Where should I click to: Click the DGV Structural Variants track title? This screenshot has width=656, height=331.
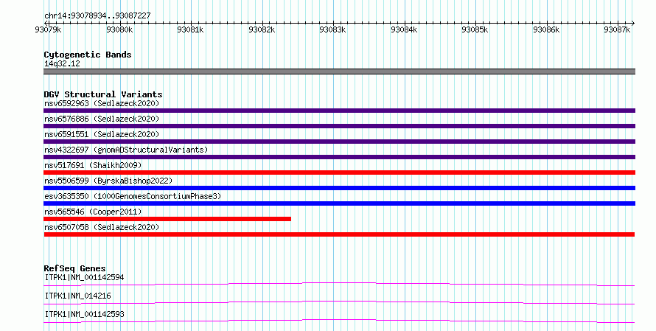coord(103,94)
